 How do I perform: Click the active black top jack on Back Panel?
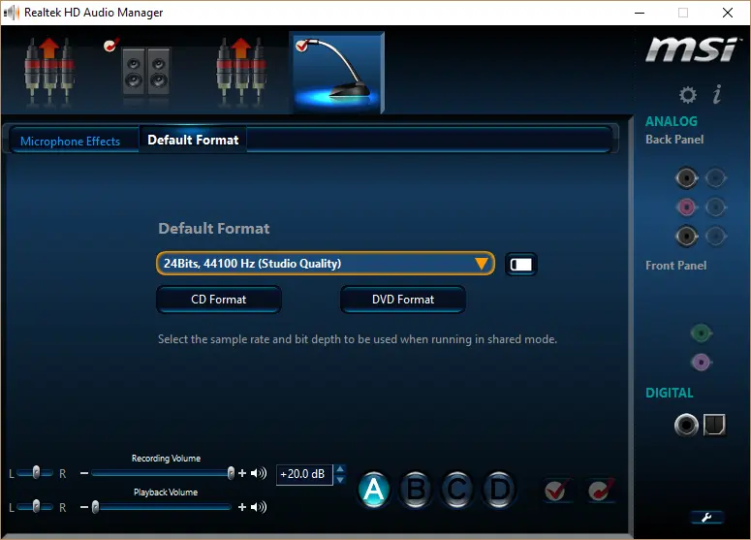click(x=686, y=178)
